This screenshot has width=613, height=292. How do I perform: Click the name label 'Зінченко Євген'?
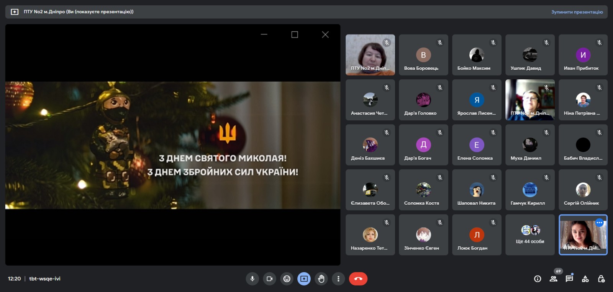pyautogui.click(x=421, y=248)
